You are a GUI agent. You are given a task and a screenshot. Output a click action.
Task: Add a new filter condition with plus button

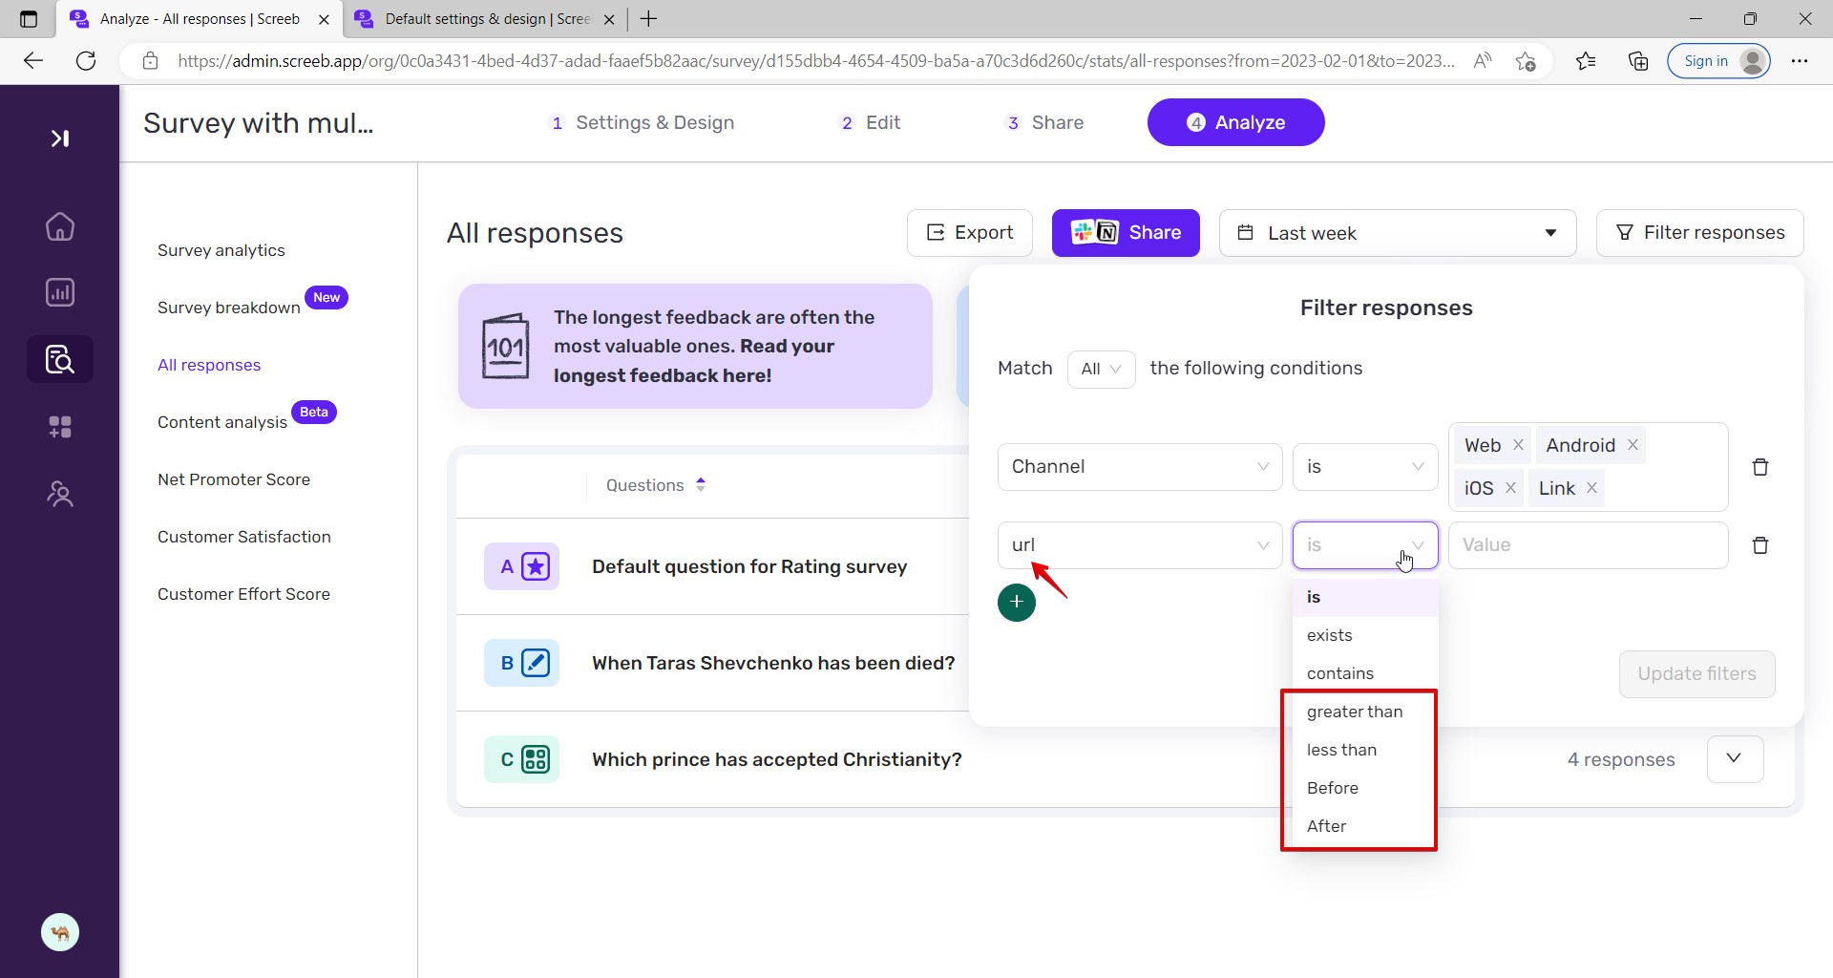point(1017,602)
